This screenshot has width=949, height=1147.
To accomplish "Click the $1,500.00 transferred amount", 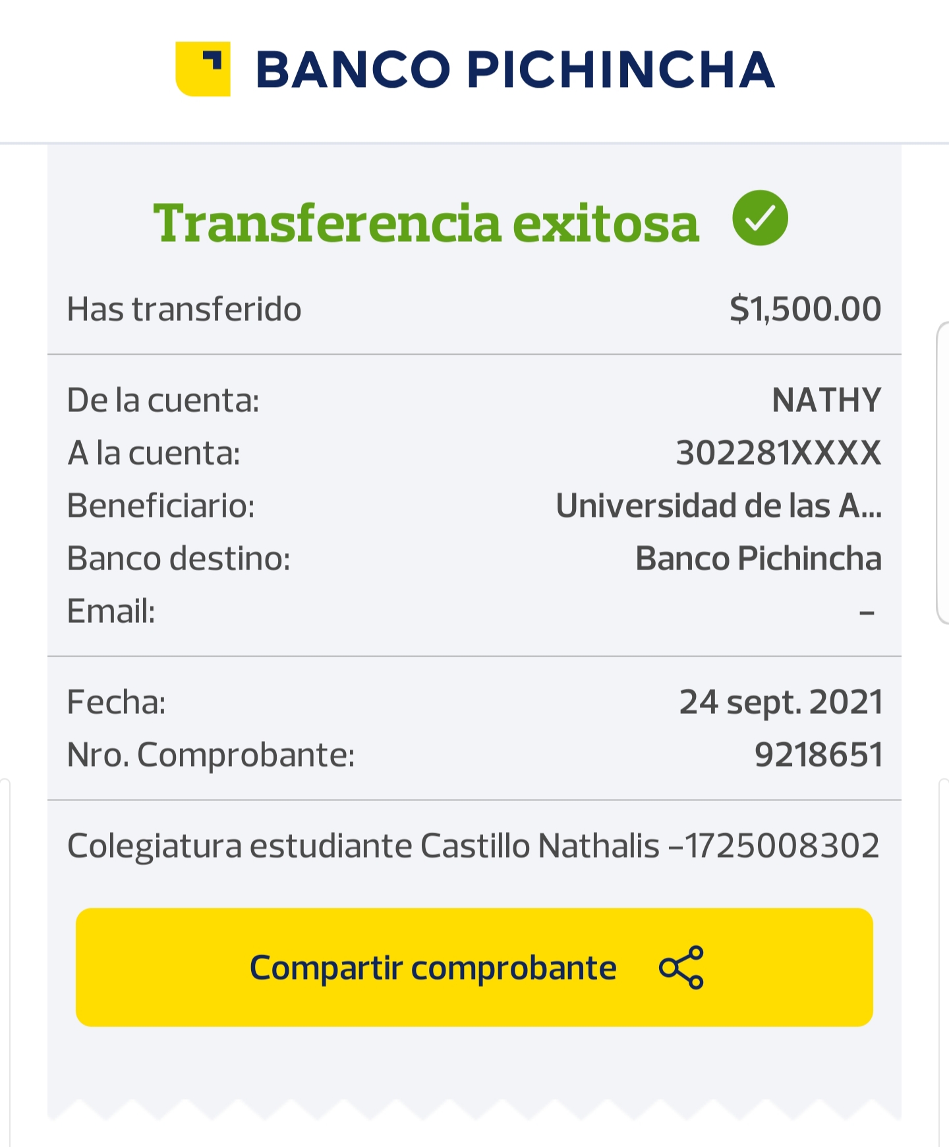I will pyautogui.click(x=805, y=309).
